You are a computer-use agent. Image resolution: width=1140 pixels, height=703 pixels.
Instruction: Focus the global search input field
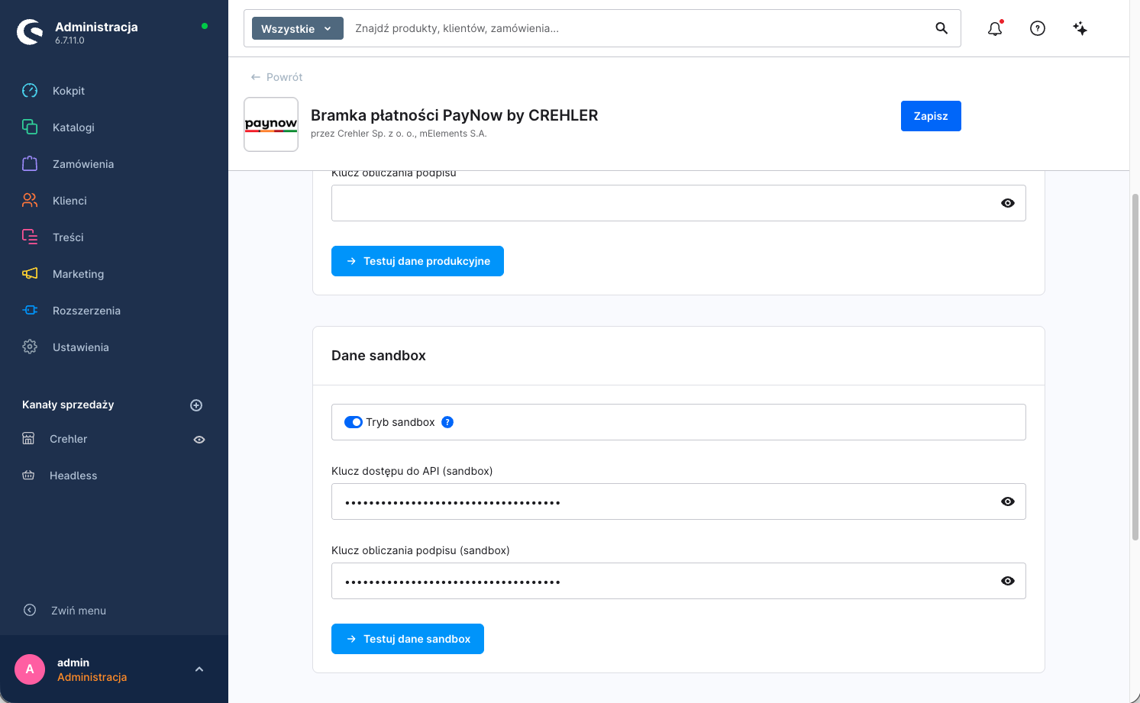coord(638,28)
